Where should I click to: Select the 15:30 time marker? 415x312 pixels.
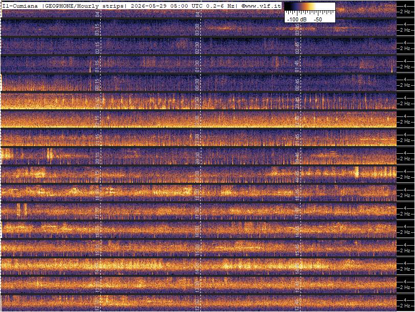coord(197,250)
